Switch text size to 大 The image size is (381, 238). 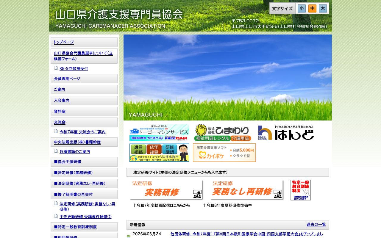point(322,8)
